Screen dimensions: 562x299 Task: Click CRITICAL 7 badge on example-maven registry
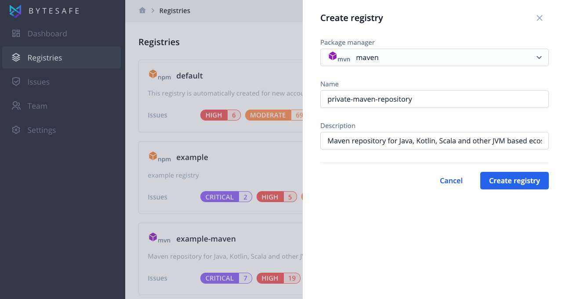click(x=226, y=278)
